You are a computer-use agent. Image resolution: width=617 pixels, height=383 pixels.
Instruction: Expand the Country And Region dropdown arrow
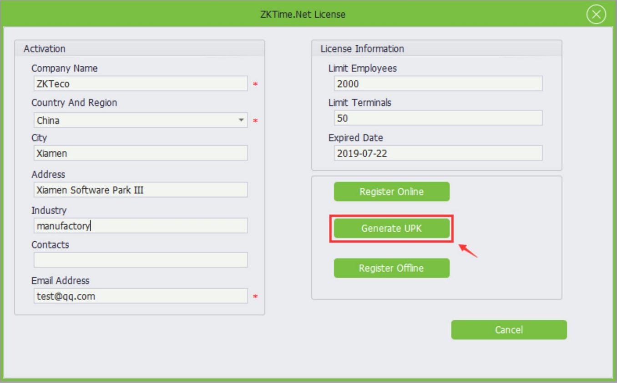pos(241,120)
